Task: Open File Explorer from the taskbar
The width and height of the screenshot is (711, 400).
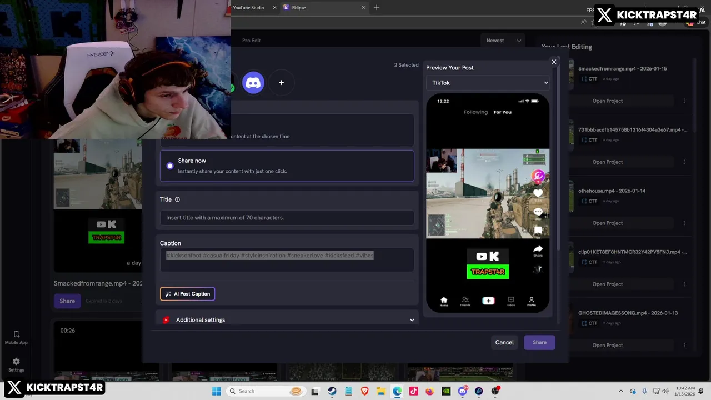Action: tap(381, 391)
